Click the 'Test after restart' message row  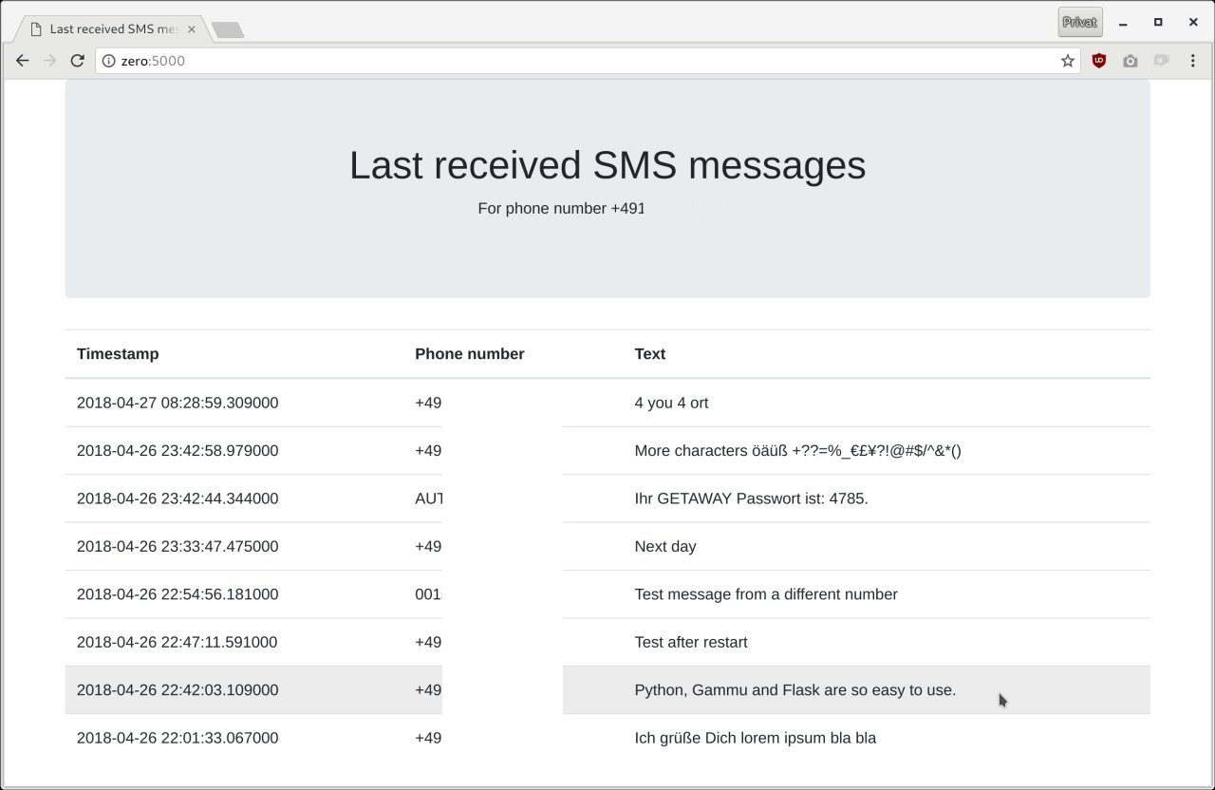point(607,642)
